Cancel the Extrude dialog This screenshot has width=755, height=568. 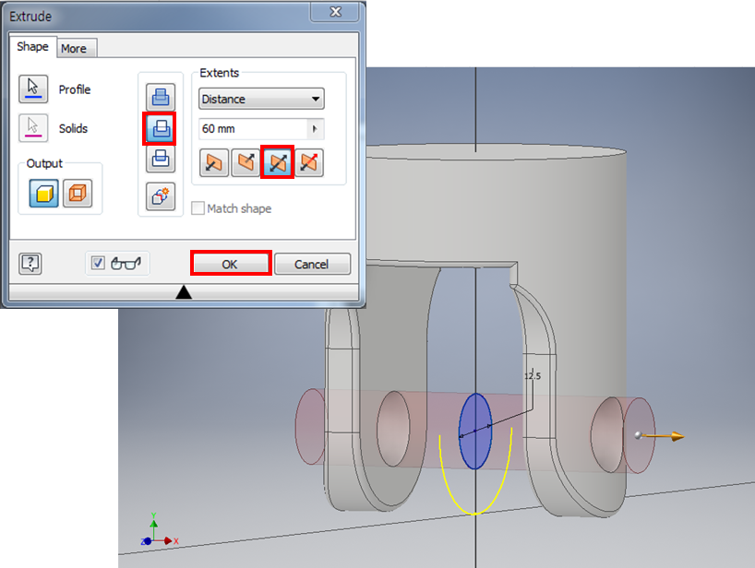click(x=313, y=264)
